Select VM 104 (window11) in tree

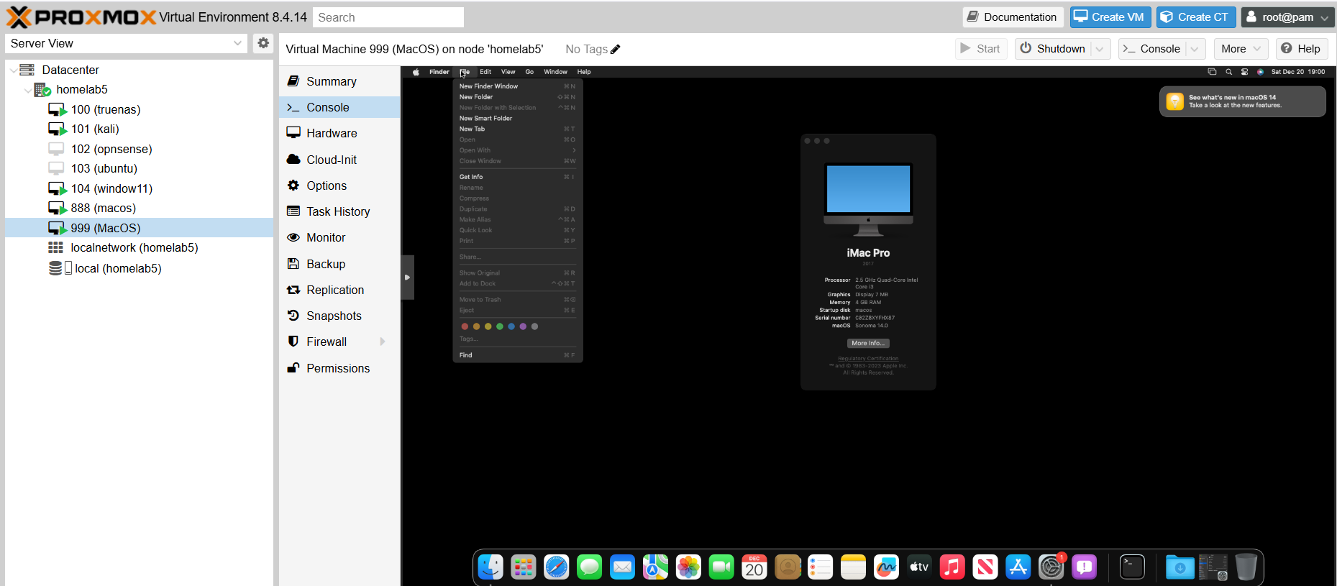tap(140, 188)
